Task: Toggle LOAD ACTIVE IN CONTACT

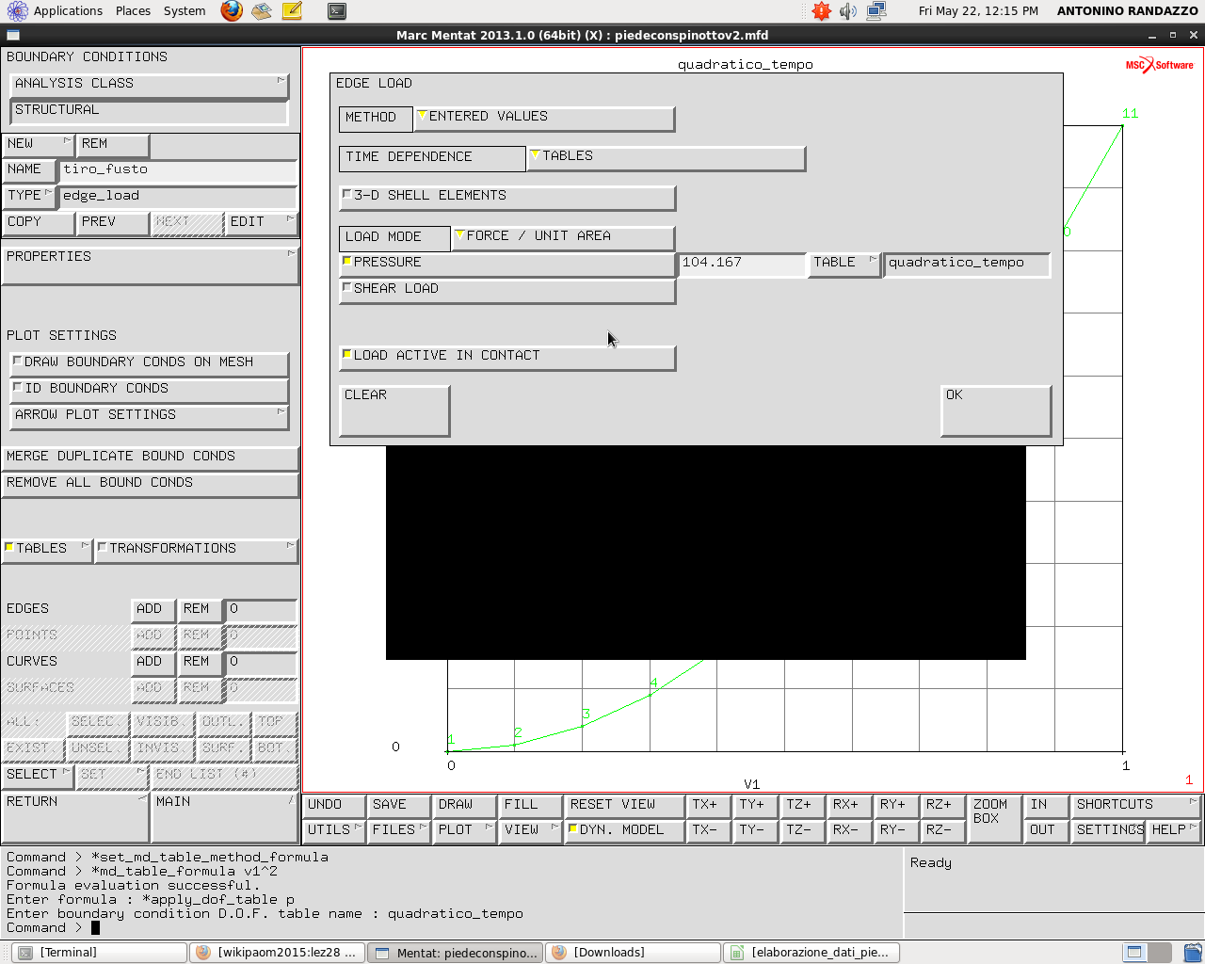Action: 507,357
